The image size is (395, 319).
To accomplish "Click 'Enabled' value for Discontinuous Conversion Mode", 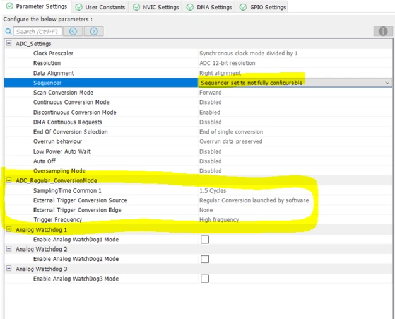I will [x=209, y=112].
